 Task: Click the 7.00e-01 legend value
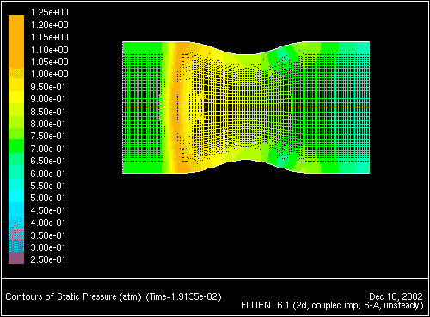click(x=48, y=149)
